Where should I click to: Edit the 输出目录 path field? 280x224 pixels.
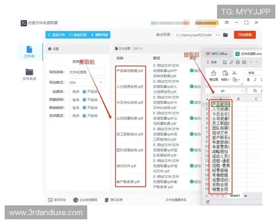tap(194, 35)
